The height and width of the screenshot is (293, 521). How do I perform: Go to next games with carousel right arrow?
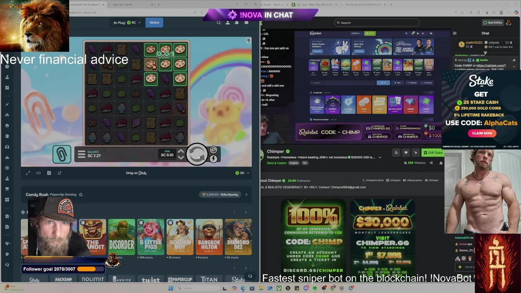(x=245, y=212)
